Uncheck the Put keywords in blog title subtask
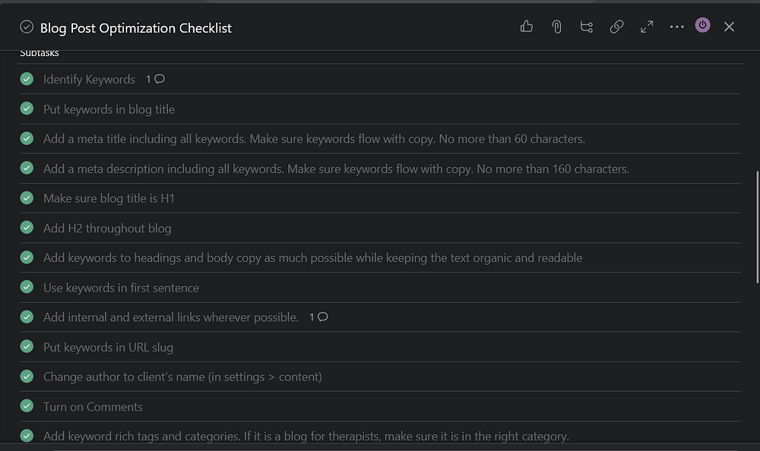 pyautogui.click(x=27, y=109)
